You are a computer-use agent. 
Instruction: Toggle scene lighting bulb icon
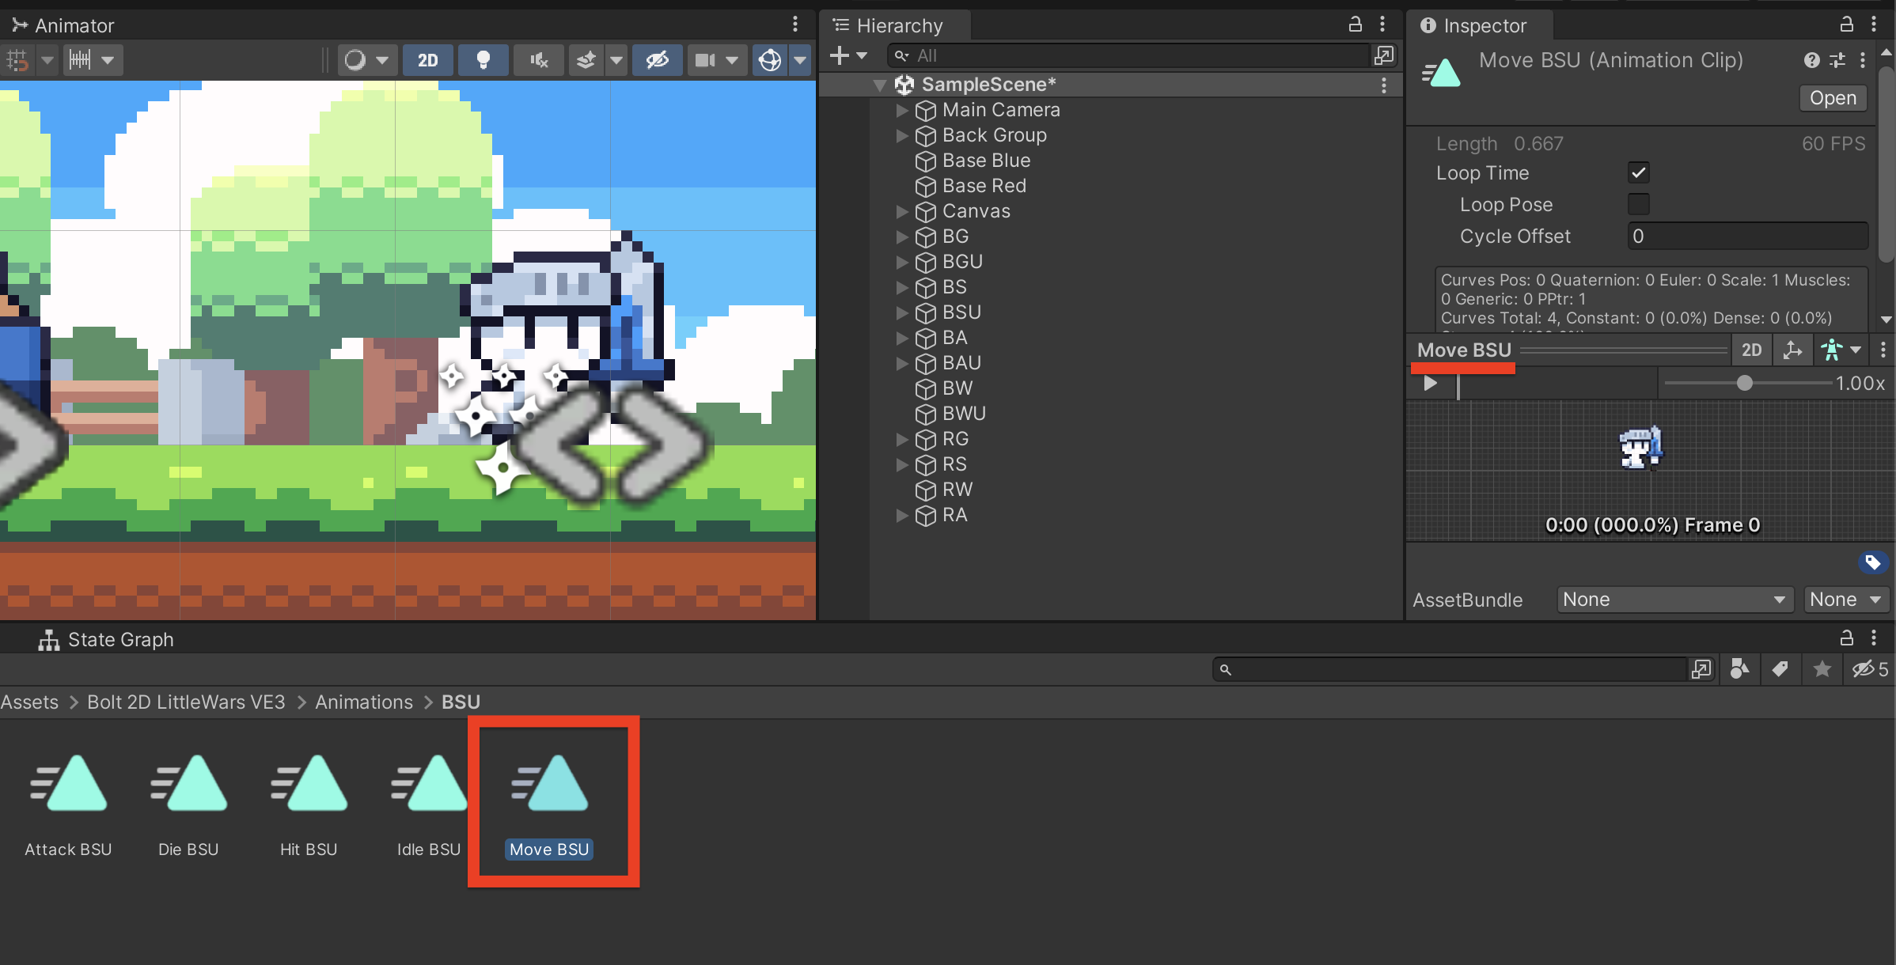pyautogui.click(x=483, y=60)
